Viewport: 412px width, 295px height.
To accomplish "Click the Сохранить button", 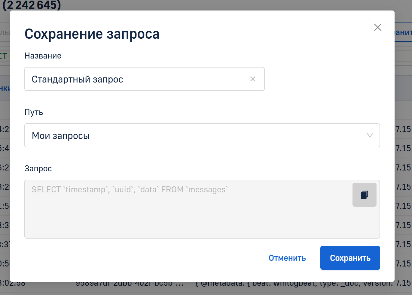I will (350, 258).
